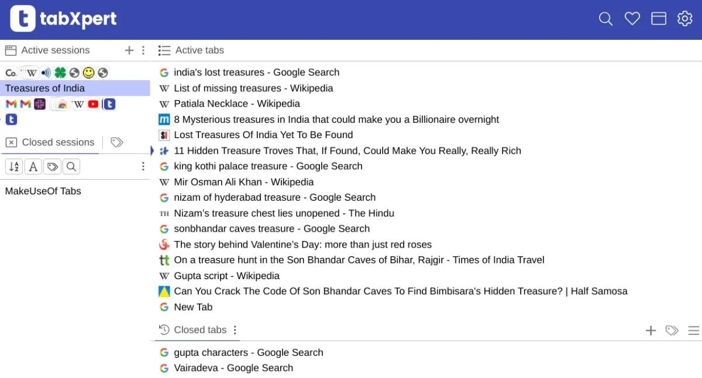Click the plus to create a new session

tap(129, 50)
